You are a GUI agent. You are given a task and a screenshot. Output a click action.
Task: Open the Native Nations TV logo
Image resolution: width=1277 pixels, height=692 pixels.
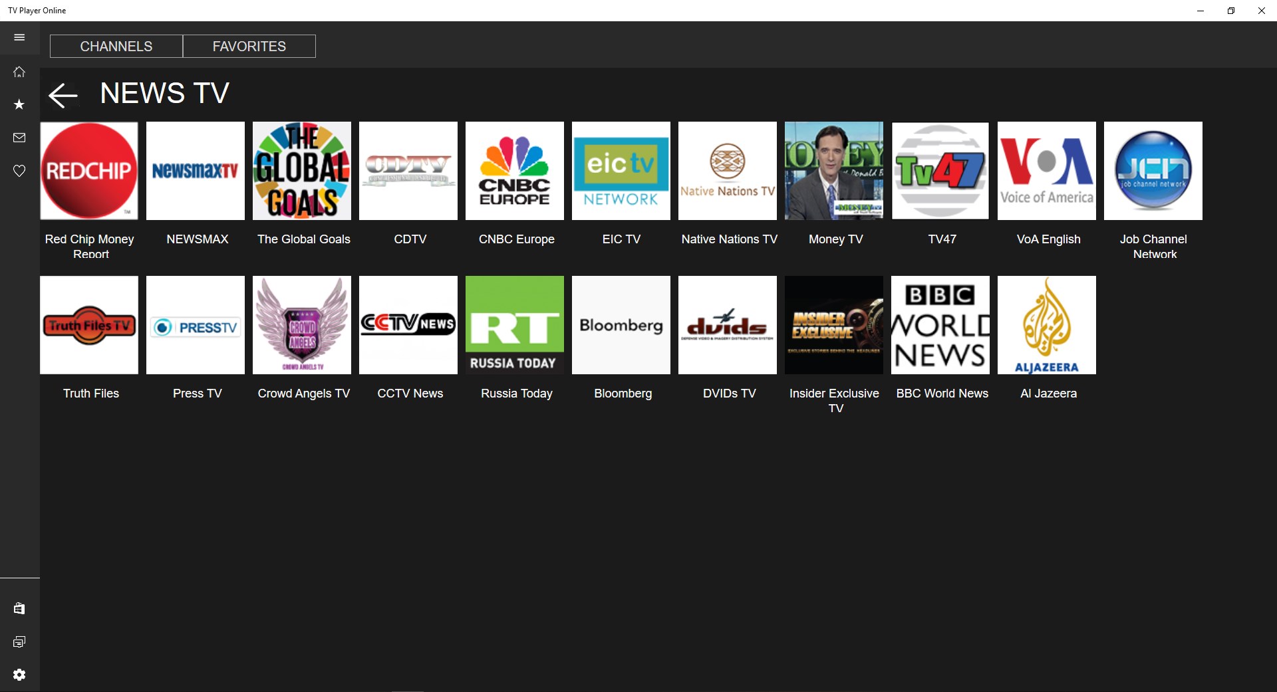click(728, 171)
